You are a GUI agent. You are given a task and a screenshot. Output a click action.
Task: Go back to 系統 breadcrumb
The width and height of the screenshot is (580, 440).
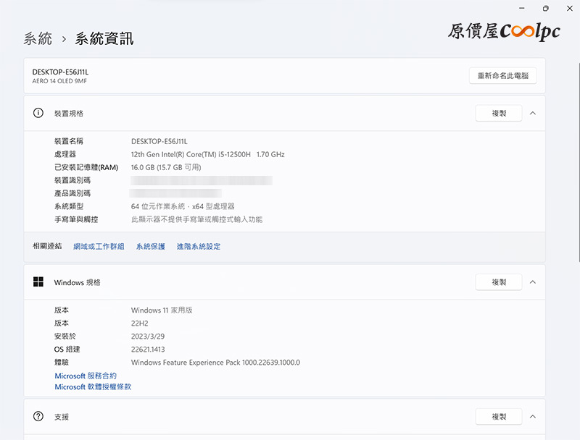(38, 38)
